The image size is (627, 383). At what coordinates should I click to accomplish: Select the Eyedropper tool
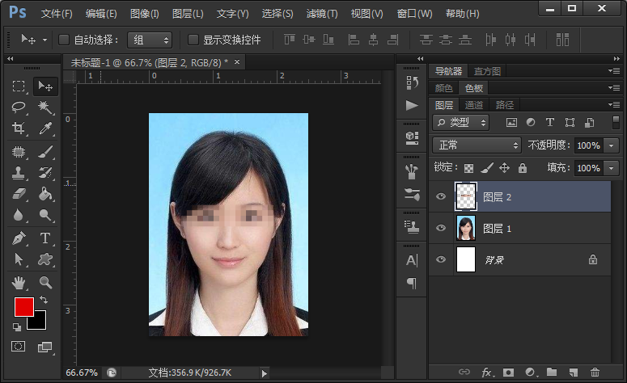click(45, 128)
